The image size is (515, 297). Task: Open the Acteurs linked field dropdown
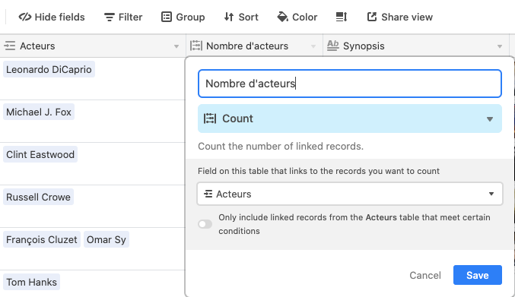350,194
